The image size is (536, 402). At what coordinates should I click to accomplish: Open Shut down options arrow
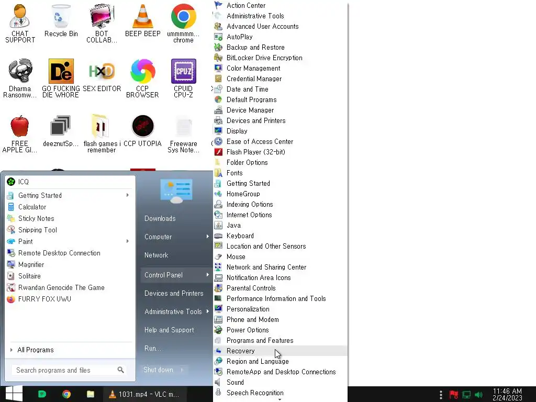tap(182, 370)
